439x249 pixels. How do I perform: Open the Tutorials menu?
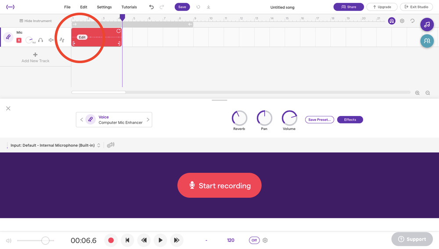(x=129, y=7)
